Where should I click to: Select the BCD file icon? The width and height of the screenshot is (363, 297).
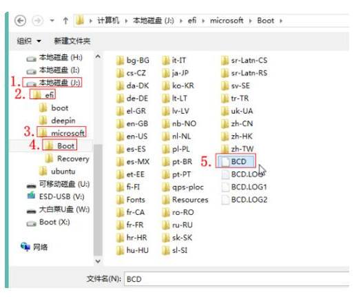[x=225, y=161]
